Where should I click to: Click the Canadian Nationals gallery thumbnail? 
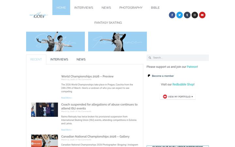pos(44,141)
